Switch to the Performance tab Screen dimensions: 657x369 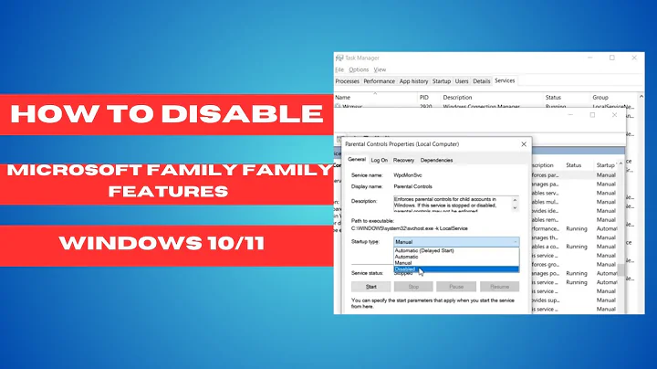(x=380, y=81)
